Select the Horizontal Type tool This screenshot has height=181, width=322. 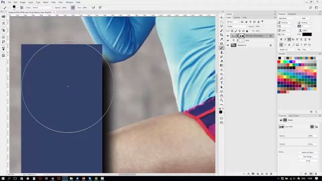pyautogui.click(x=221, y=83)
